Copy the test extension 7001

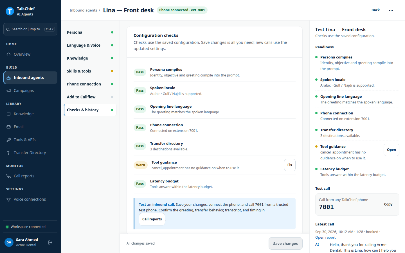pos(388,204)
